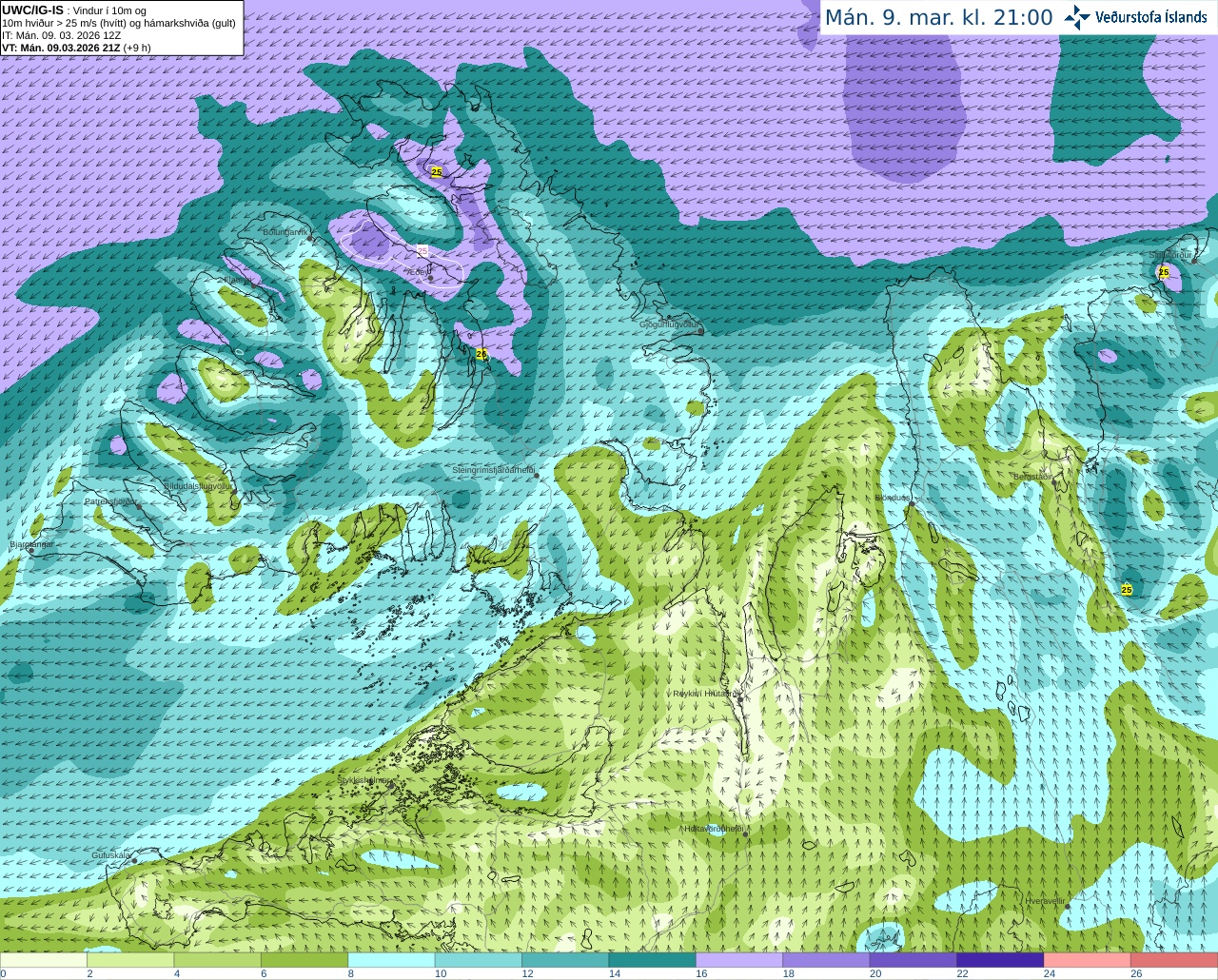1218x980 pixels.
Task: Click the 'Veðurstofa Íslands' name text
Action: tap(1151, 17)
